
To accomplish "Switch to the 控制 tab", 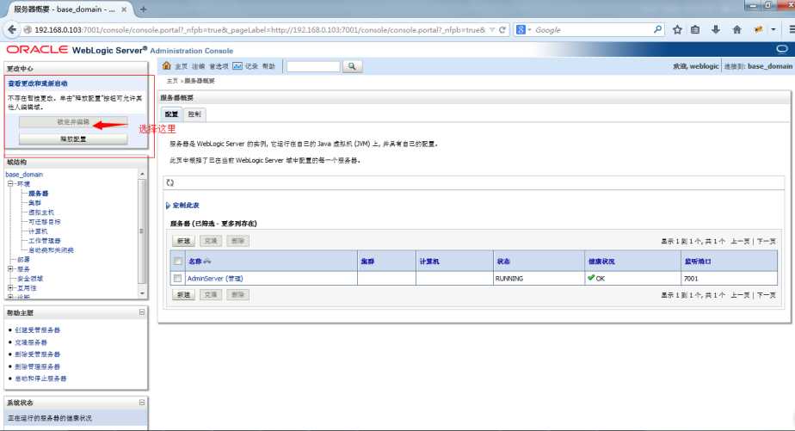I will coord(194,114).
